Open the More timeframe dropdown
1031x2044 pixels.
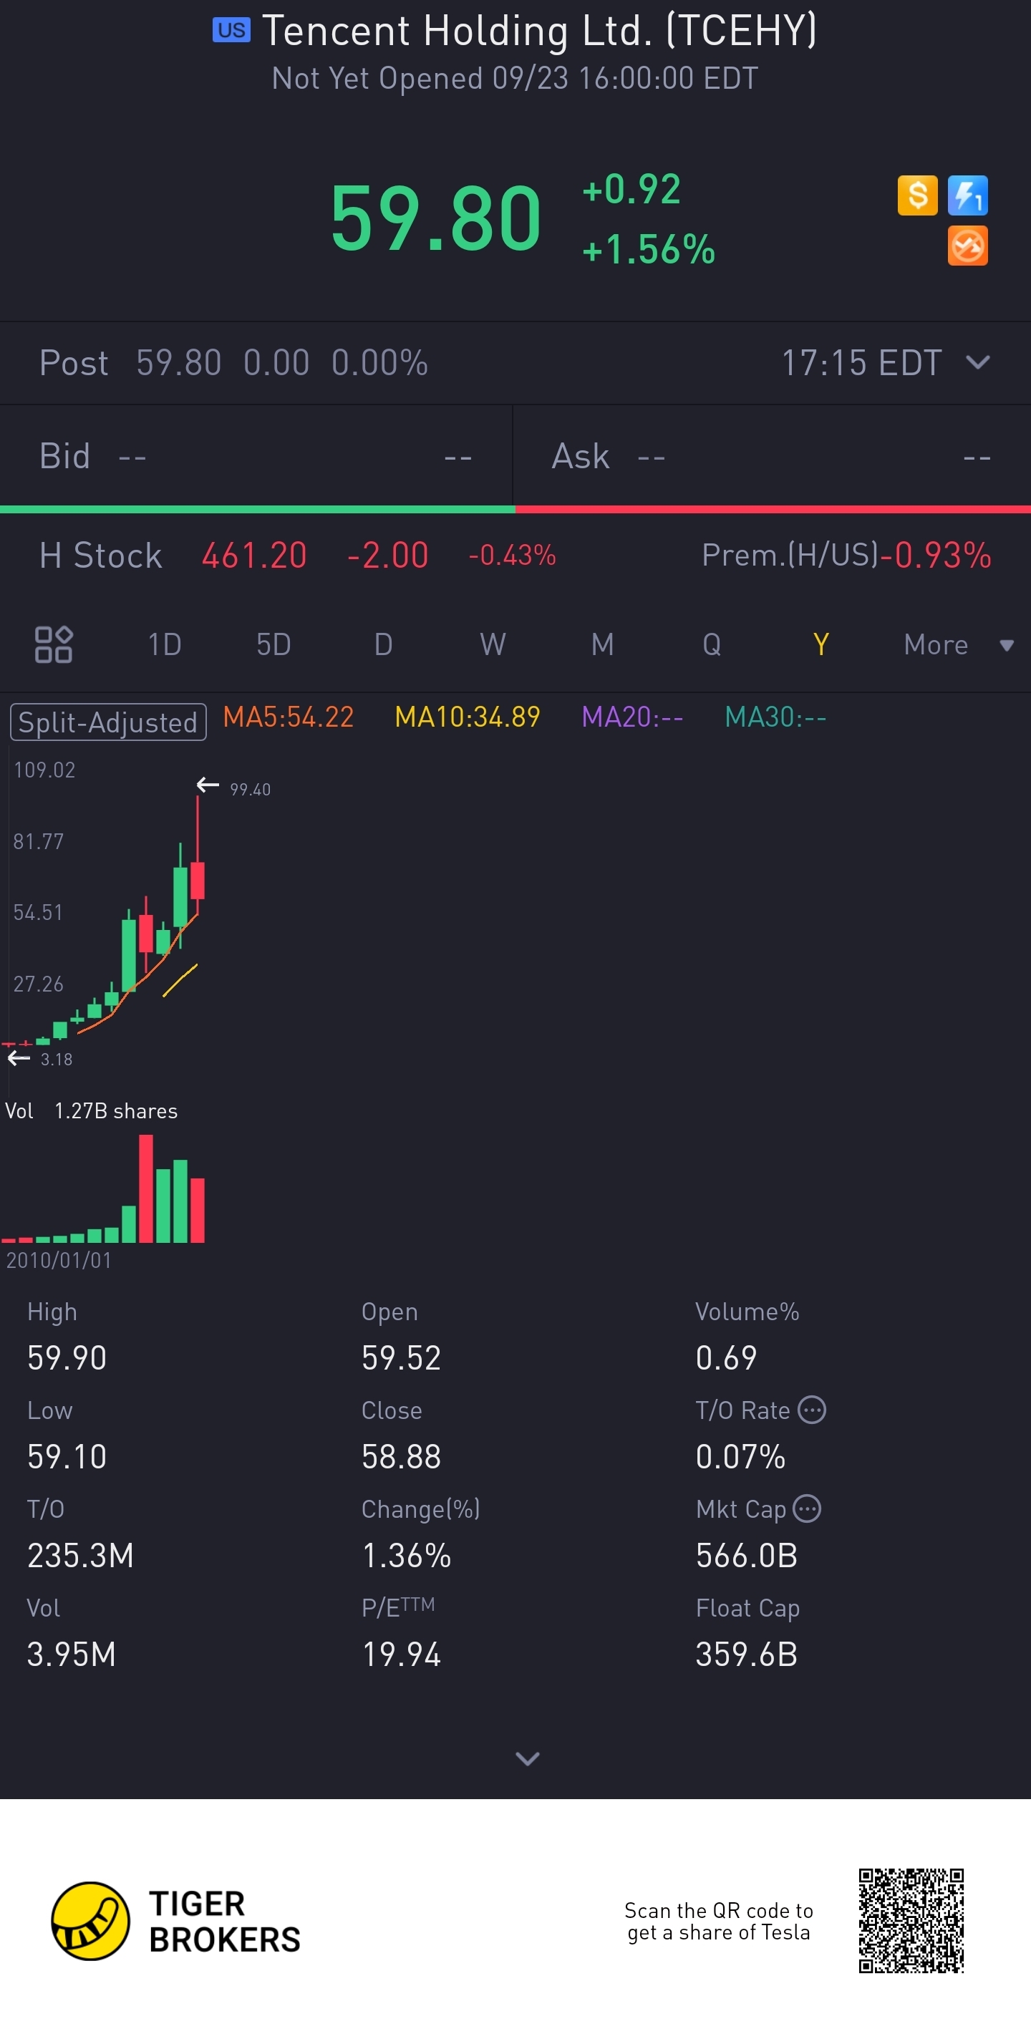(958, 644)
